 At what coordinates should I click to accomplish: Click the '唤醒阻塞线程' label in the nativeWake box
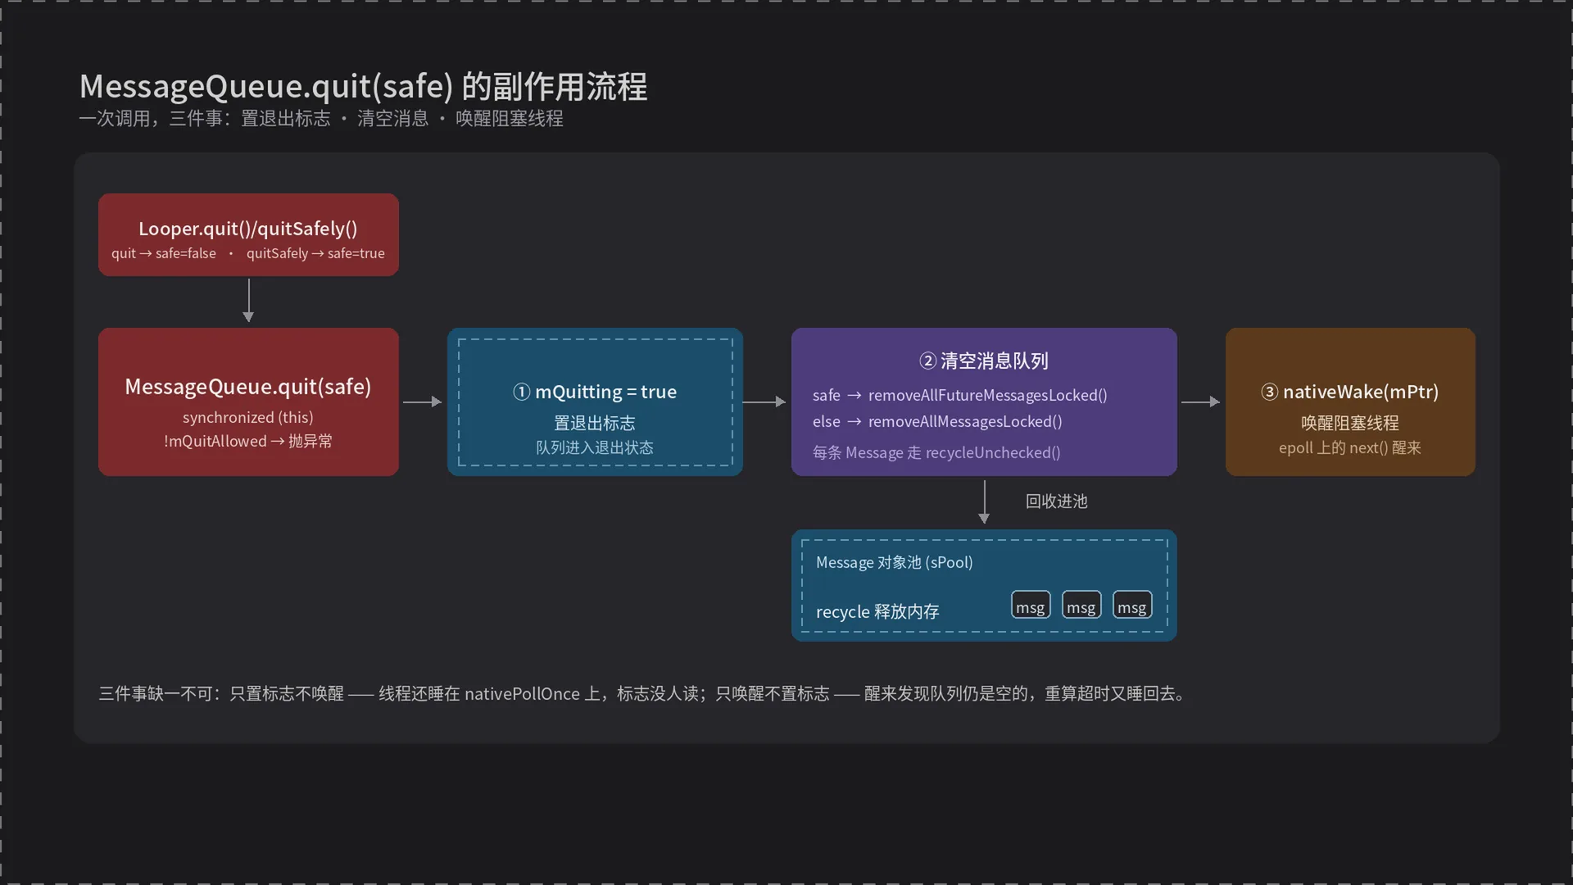point(1350,423)
